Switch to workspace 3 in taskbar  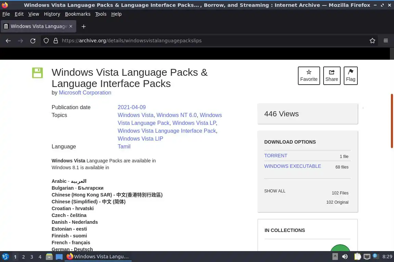coord(32,257)
